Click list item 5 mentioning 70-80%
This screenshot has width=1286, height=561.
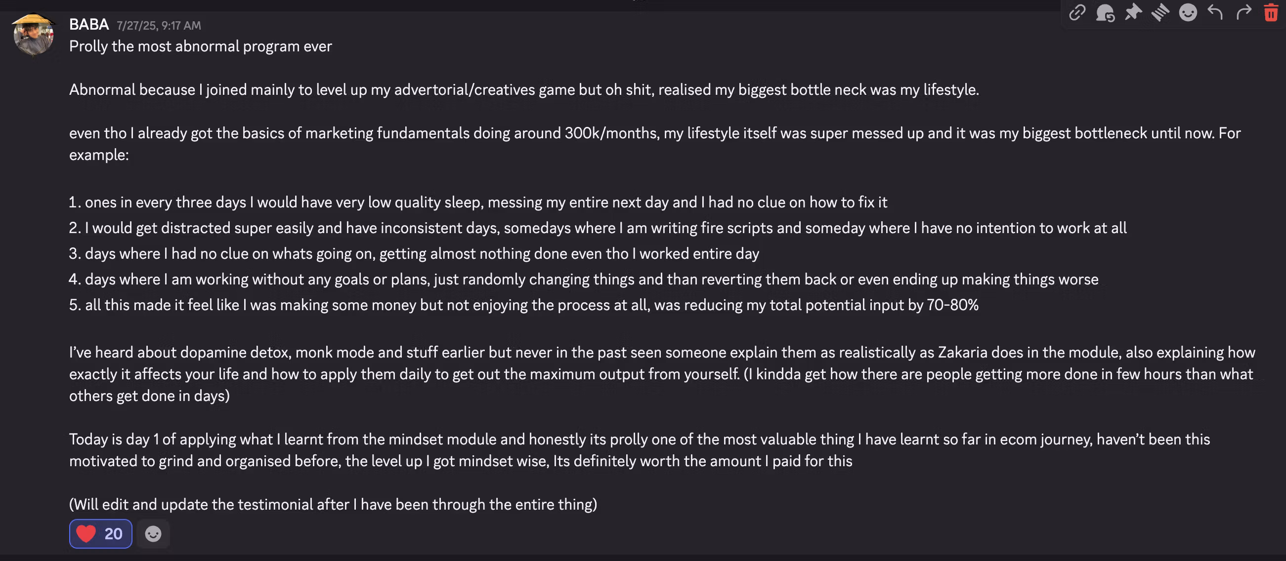point(524,305)
